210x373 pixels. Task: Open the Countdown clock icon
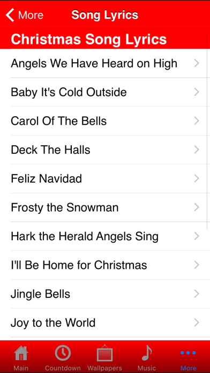pyautogui.click(x=63, y=353)
